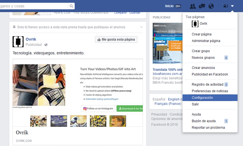
Task: Open the Ovrik page name link in the post
Action: point(31,39)
